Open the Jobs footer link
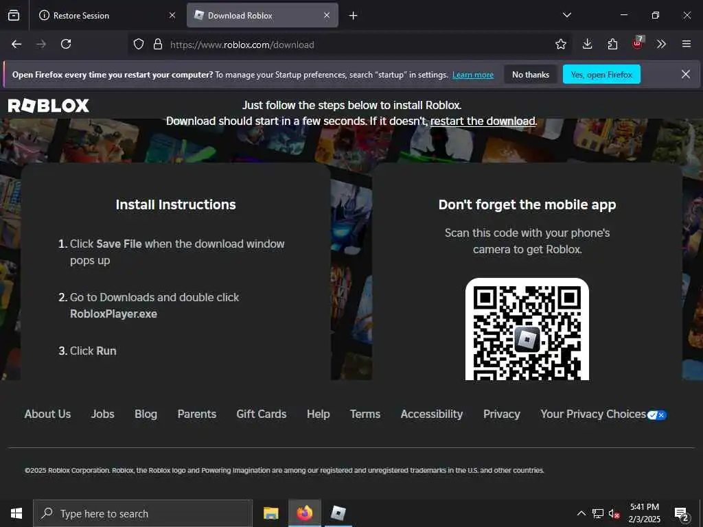Image resolution: width=703 pixels, height=527 pixels. pyautogui.click(x=103, y=414)
